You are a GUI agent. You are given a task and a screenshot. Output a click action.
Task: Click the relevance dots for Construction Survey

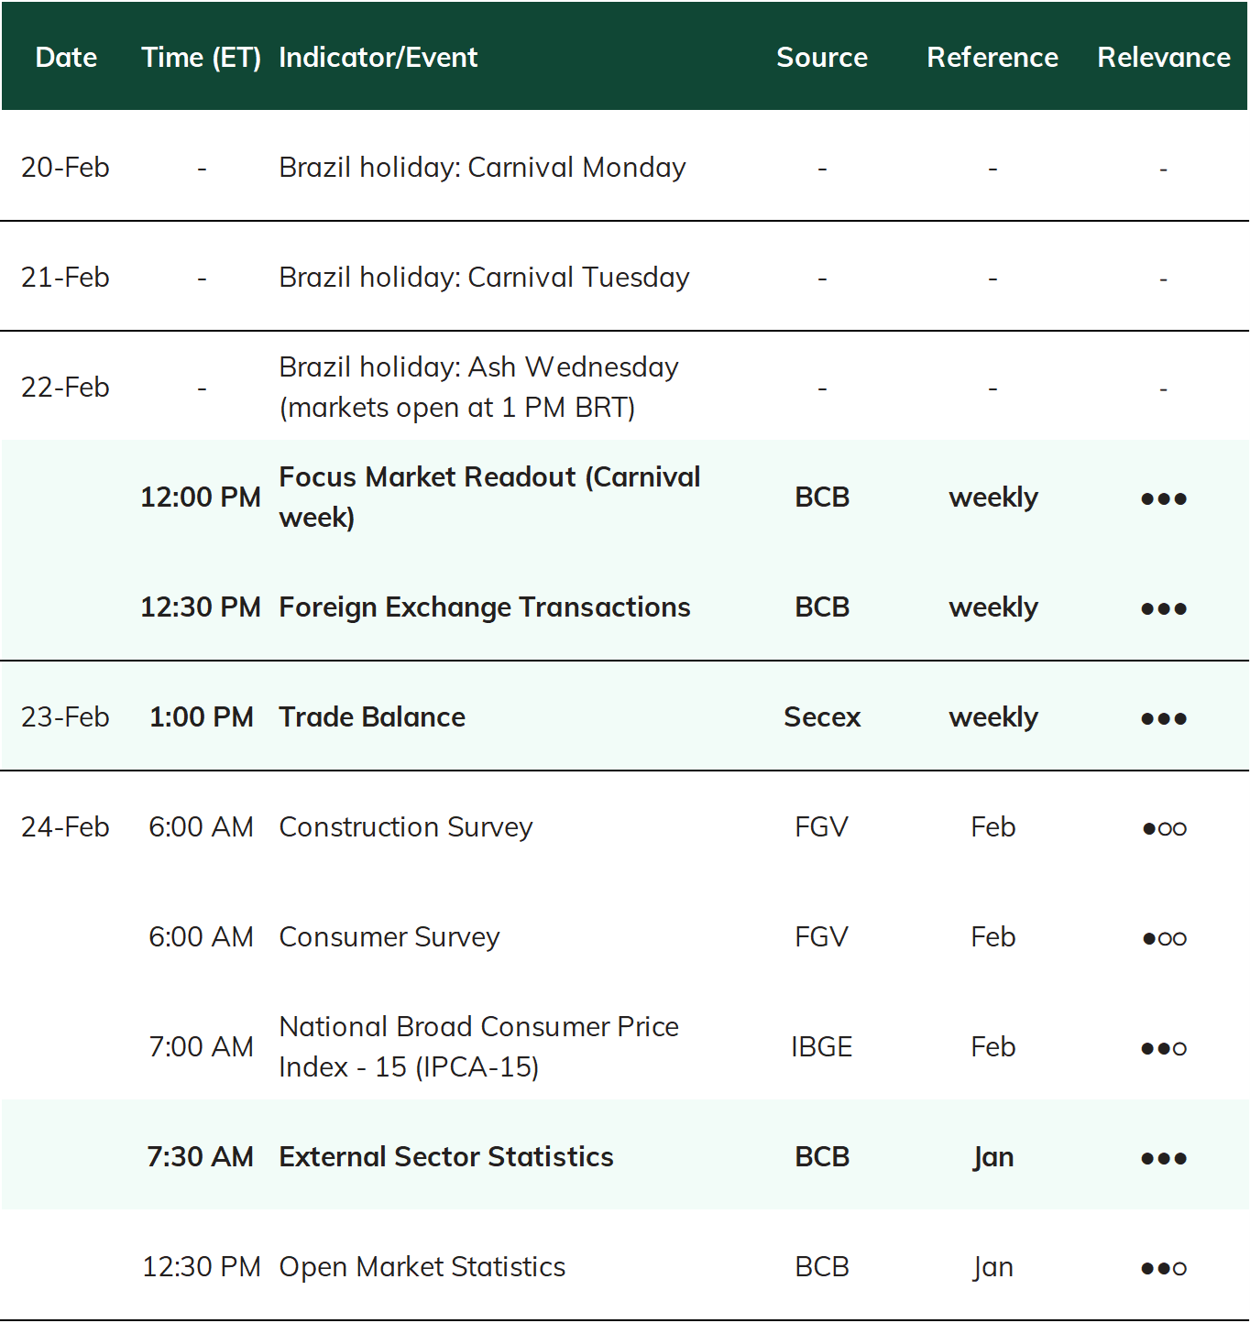[1164, 829]
